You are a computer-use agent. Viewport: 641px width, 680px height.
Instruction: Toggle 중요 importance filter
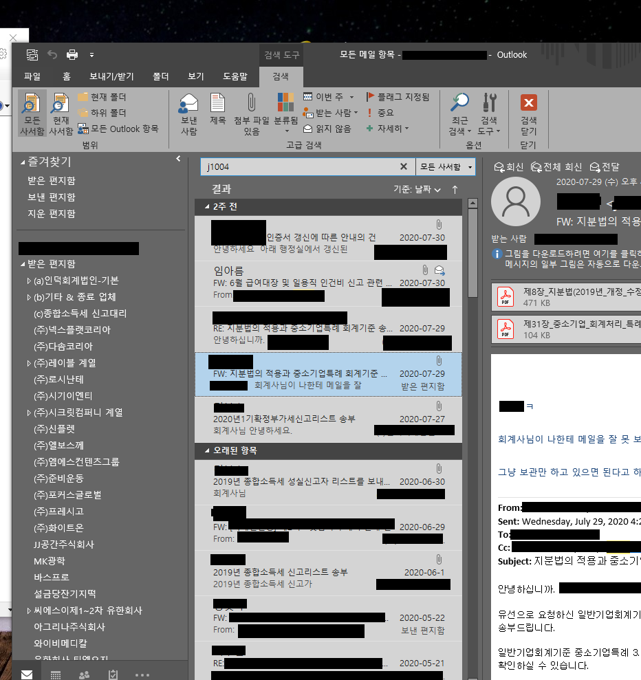380,113
